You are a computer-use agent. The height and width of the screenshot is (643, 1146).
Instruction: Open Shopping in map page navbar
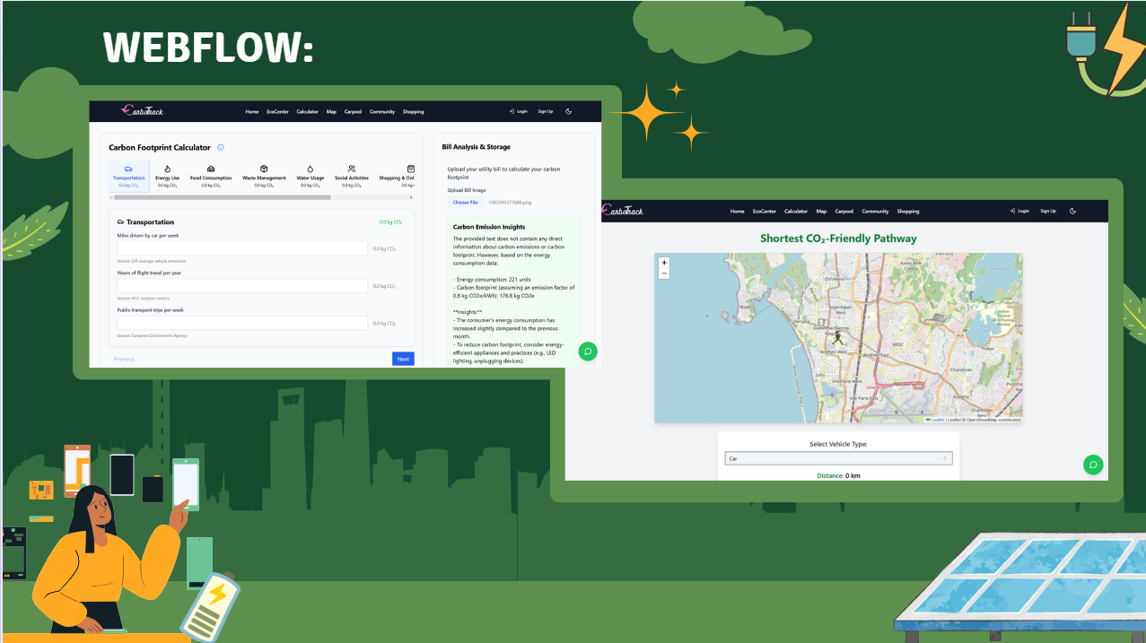pos(908,212)
